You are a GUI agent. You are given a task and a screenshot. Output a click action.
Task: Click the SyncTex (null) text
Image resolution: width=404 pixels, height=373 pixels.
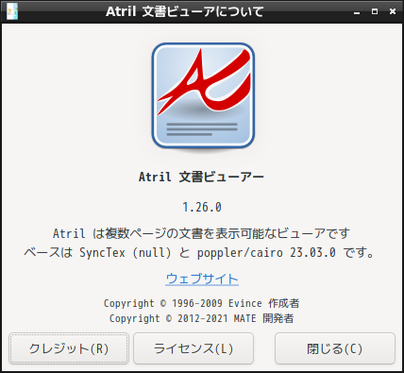coord(126,253)
